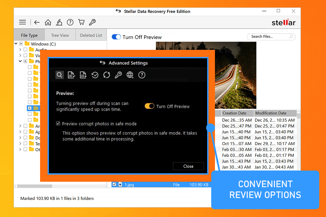
Task: Click the 1.jpg file icon
Action: (x=120, y=184)
